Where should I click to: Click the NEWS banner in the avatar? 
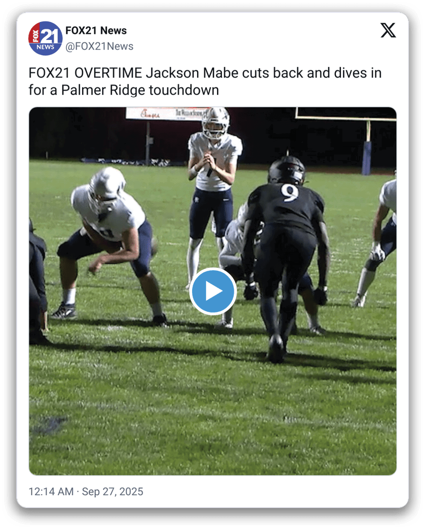tap(45, 47)
